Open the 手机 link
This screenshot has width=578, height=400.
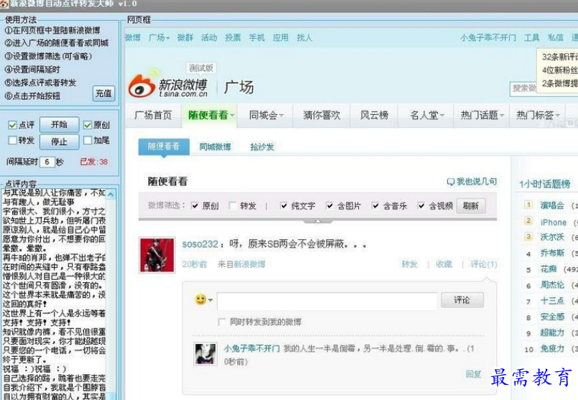tap(257, 37)
